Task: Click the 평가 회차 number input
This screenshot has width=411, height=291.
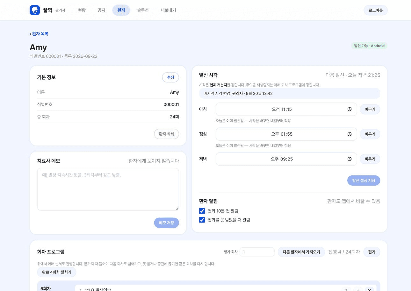Action: click(257, 252)
